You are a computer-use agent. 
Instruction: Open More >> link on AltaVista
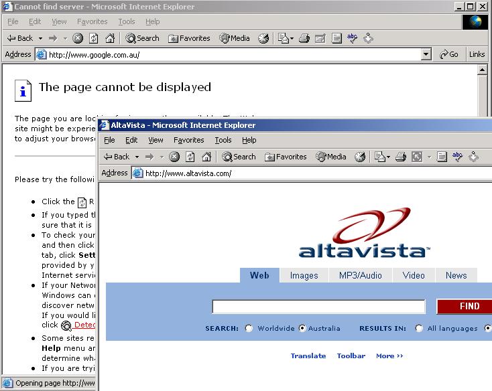tap(389, 356)
